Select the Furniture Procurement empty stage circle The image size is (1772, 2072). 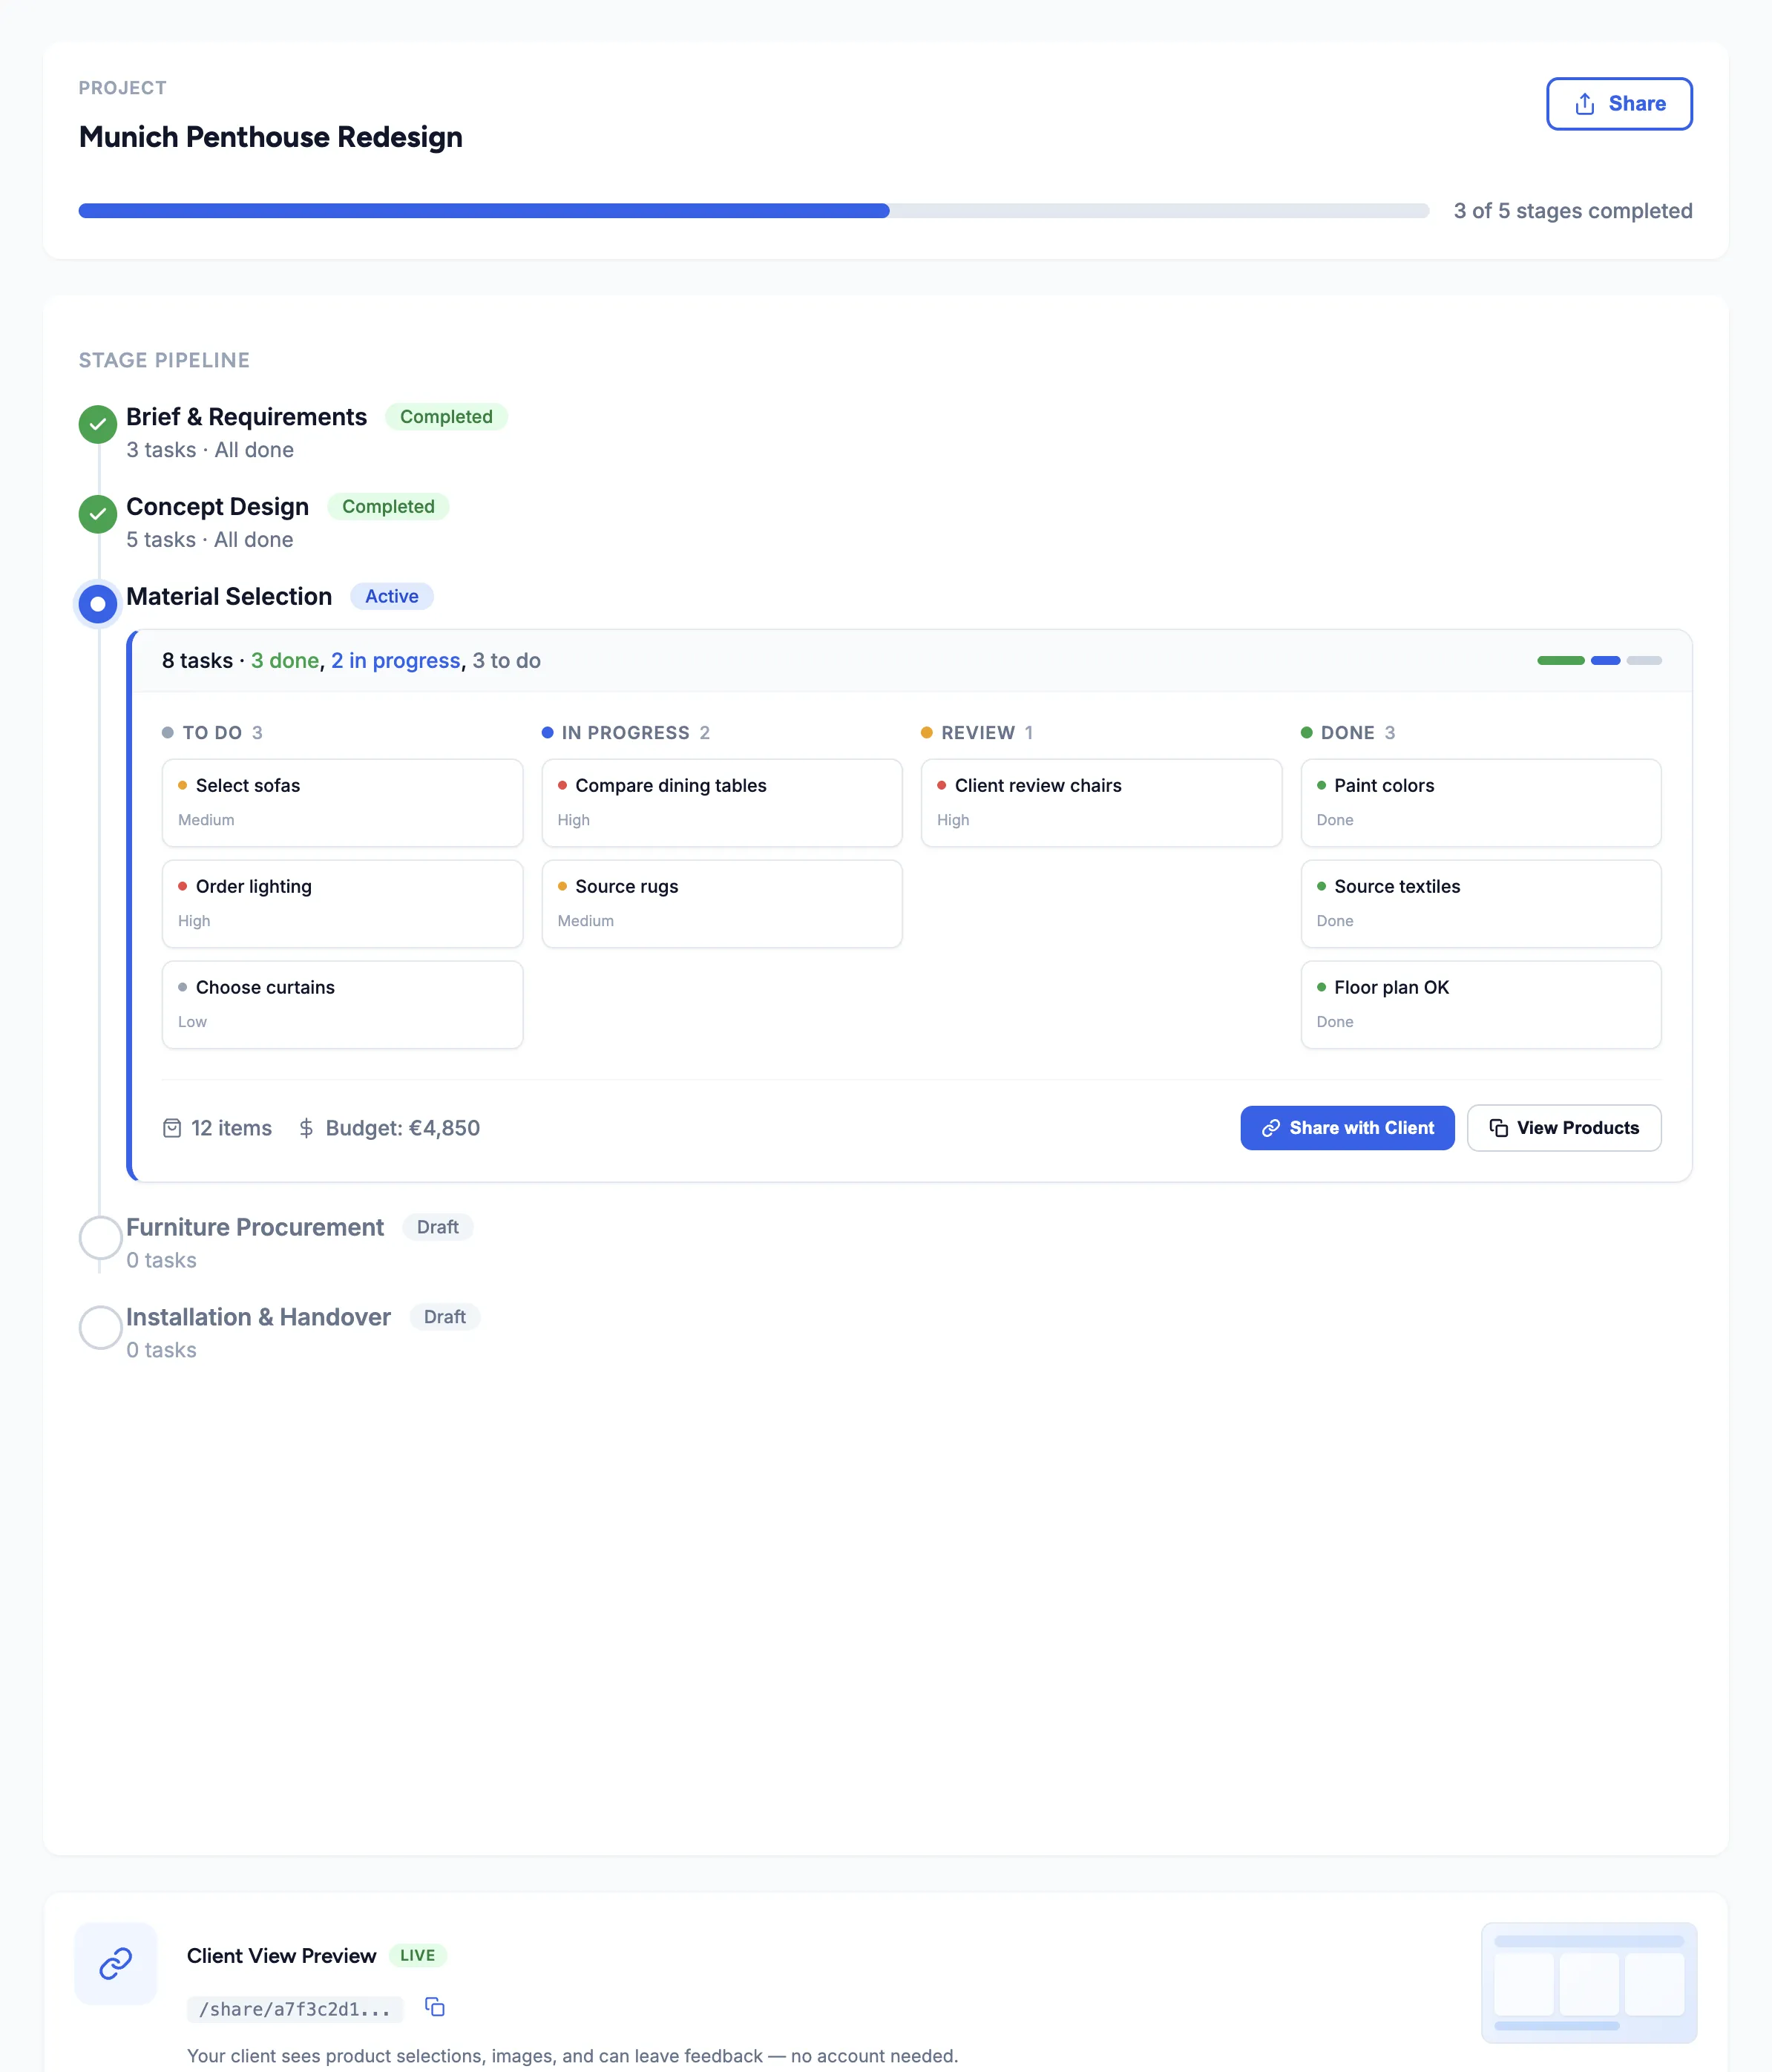(x=100, y=1237)
